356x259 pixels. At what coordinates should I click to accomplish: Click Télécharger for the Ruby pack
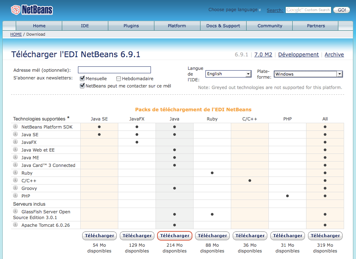pos(212,236)
